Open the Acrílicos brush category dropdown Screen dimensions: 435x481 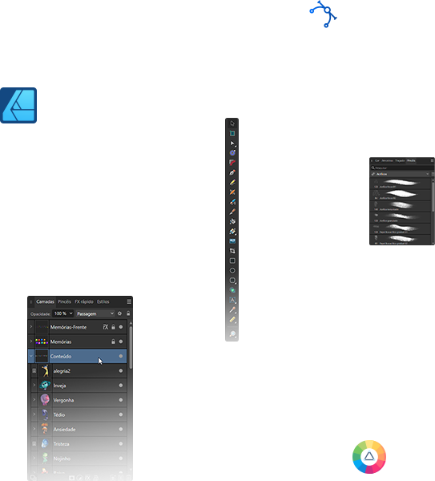pos(401,174)
